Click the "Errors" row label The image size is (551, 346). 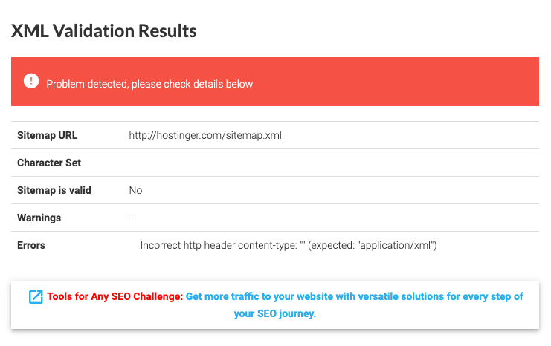(31, 245)
